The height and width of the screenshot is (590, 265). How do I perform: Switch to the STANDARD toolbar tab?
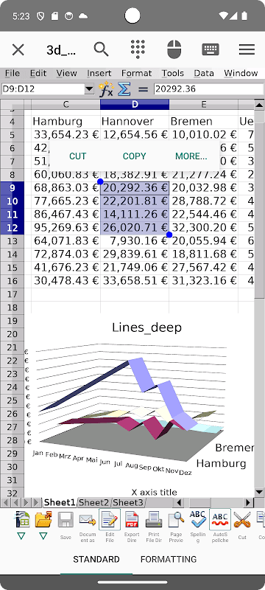(x=96, y=559)
